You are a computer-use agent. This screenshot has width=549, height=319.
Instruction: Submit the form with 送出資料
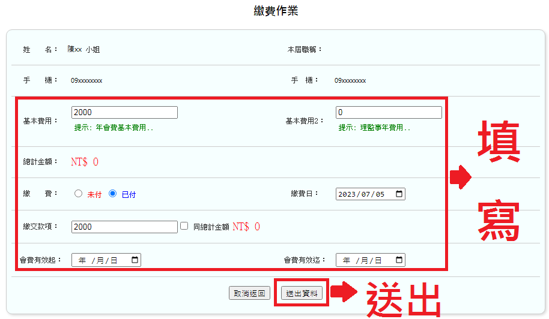pos(302,293)
